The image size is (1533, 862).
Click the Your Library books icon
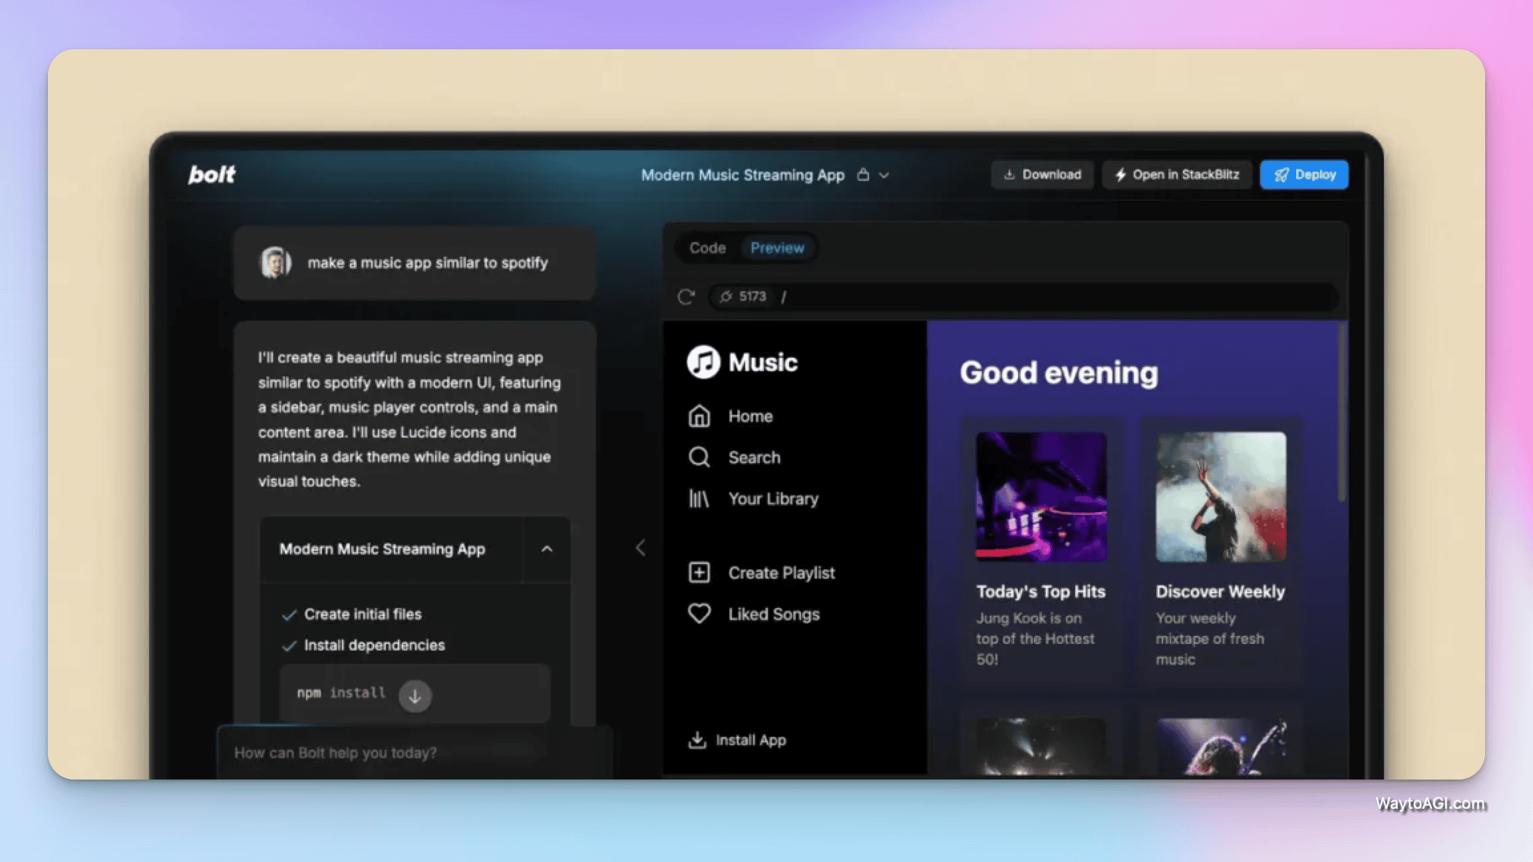(699, 499)
